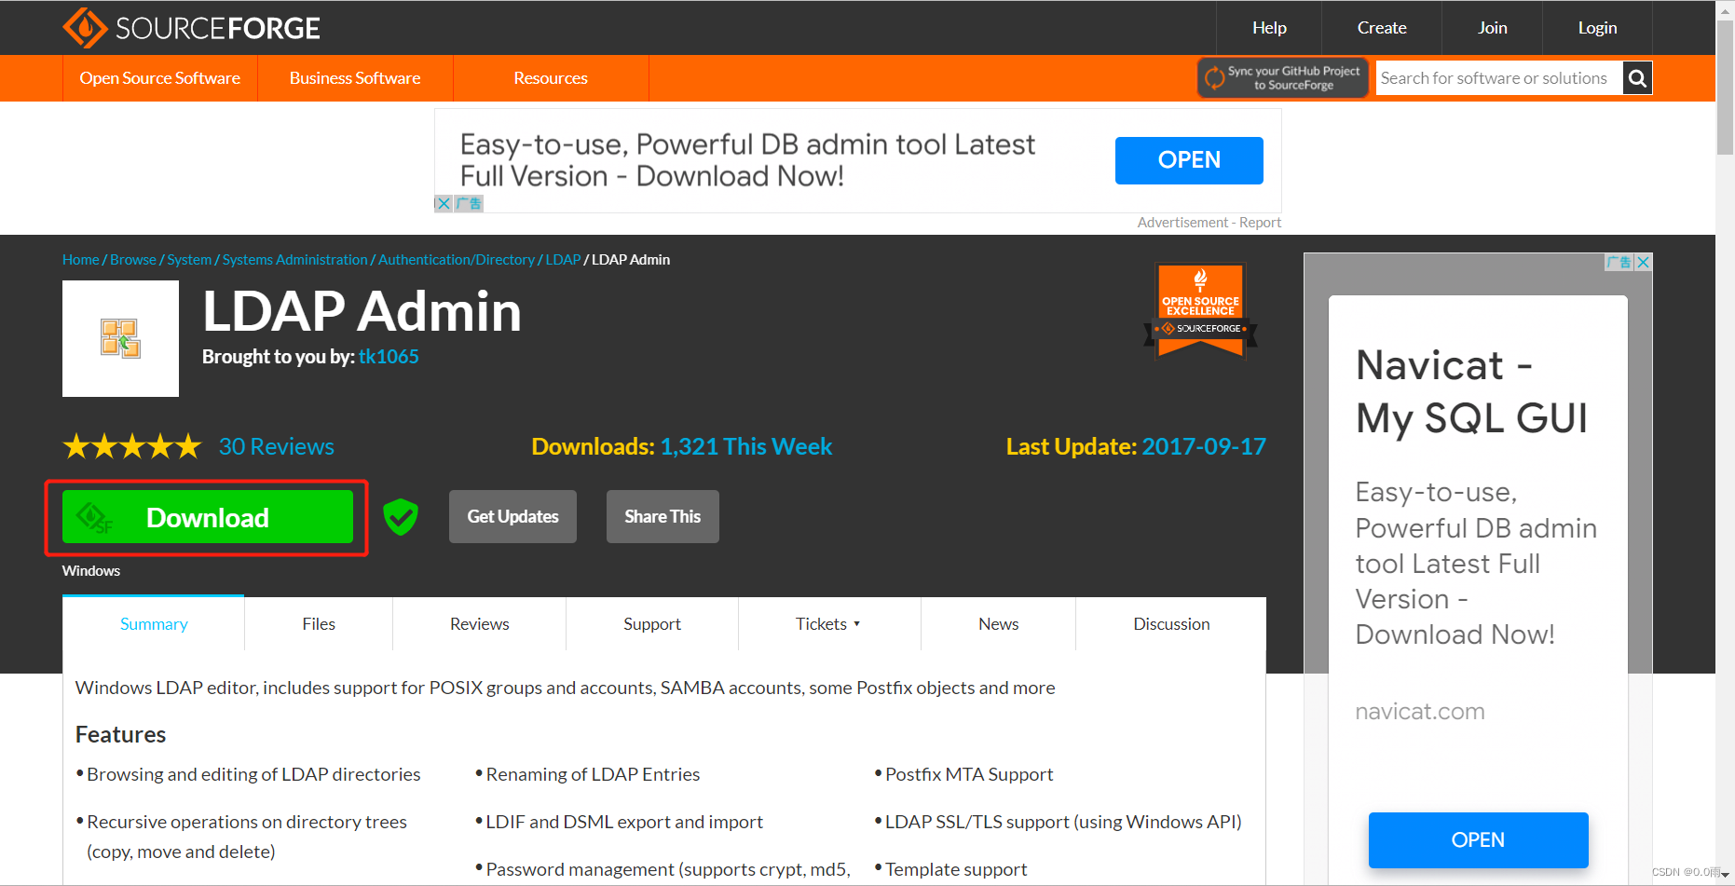Switch to the Files tab

318,623
